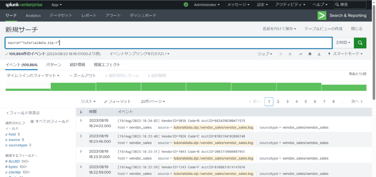This screenshot has height=177, width=376.
Task: Switch to the 統計情報 tab
Action: pyautogui.click(x=77, y=64)
